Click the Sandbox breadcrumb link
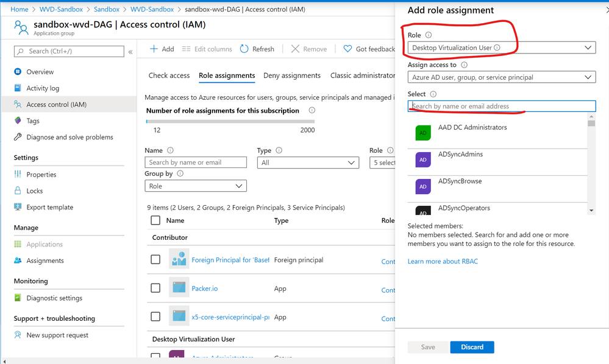The width and height of the screenshot is (609, 364). [x=107, y=9]
